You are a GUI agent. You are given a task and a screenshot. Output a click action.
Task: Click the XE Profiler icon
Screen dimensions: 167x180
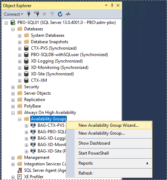coord(20,177)
